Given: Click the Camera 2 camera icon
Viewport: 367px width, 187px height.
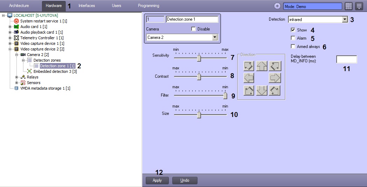Looking at the screenshot, I should tap(23, 55).
